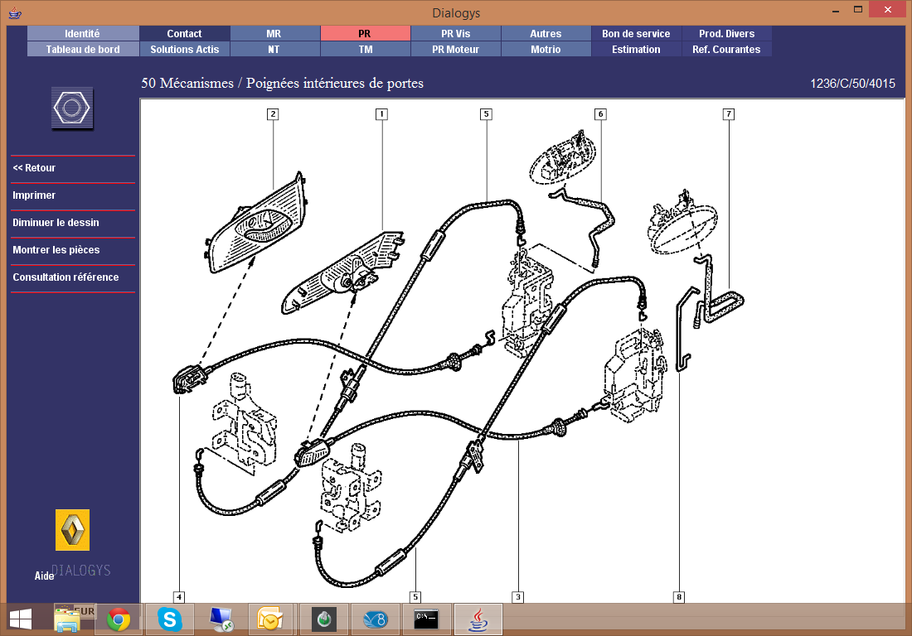Click the hexagon nut logo icon
912x636 pixels.
[72, 108]
